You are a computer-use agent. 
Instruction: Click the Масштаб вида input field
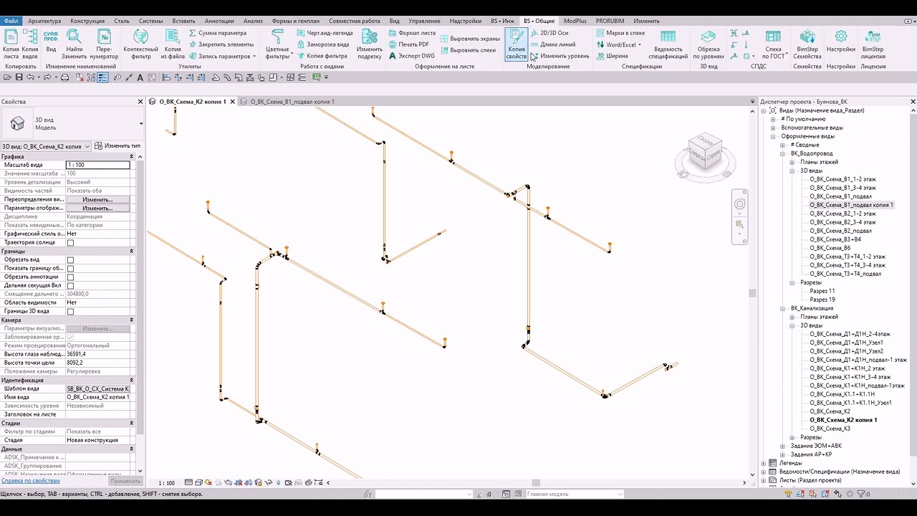pos(98,165)
